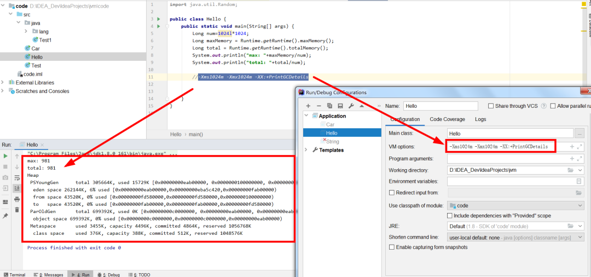Edit templates wrench icon in dialog toolbar

pos(351,106)
